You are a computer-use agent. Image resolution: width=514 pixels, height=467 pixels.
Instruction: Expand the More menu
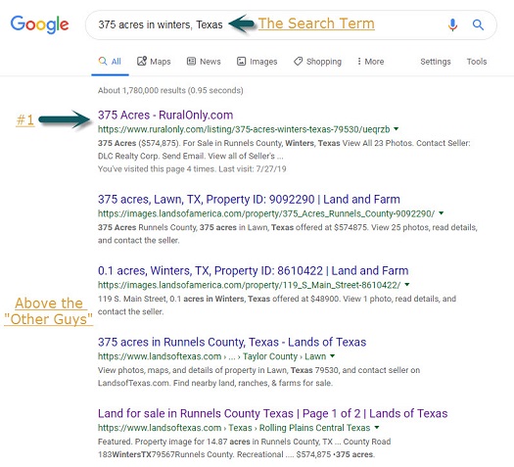point(370,62)
